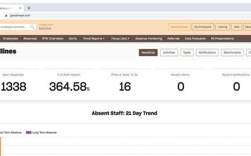This screenshot has height=156, width=251.
Task: Click the Help button in header
Action: (236, 27)
